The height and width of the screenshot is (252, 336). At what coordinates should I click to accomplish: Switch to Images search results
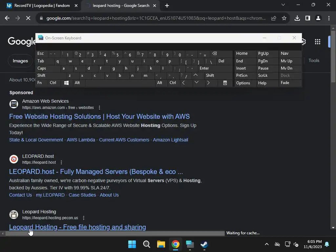pyautogui.click(x=20, y=61)
